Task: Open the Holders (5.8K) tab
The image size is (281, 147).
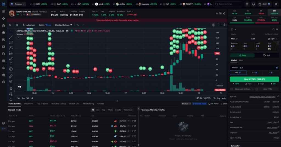Action: [x=59, y=104]
